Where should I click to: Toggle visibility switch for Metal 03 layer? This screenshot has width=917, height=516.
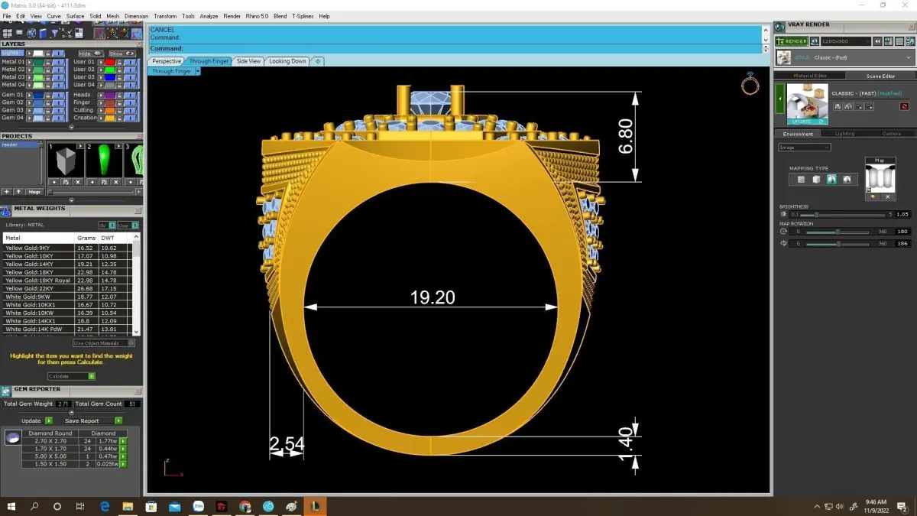[59, 77]
